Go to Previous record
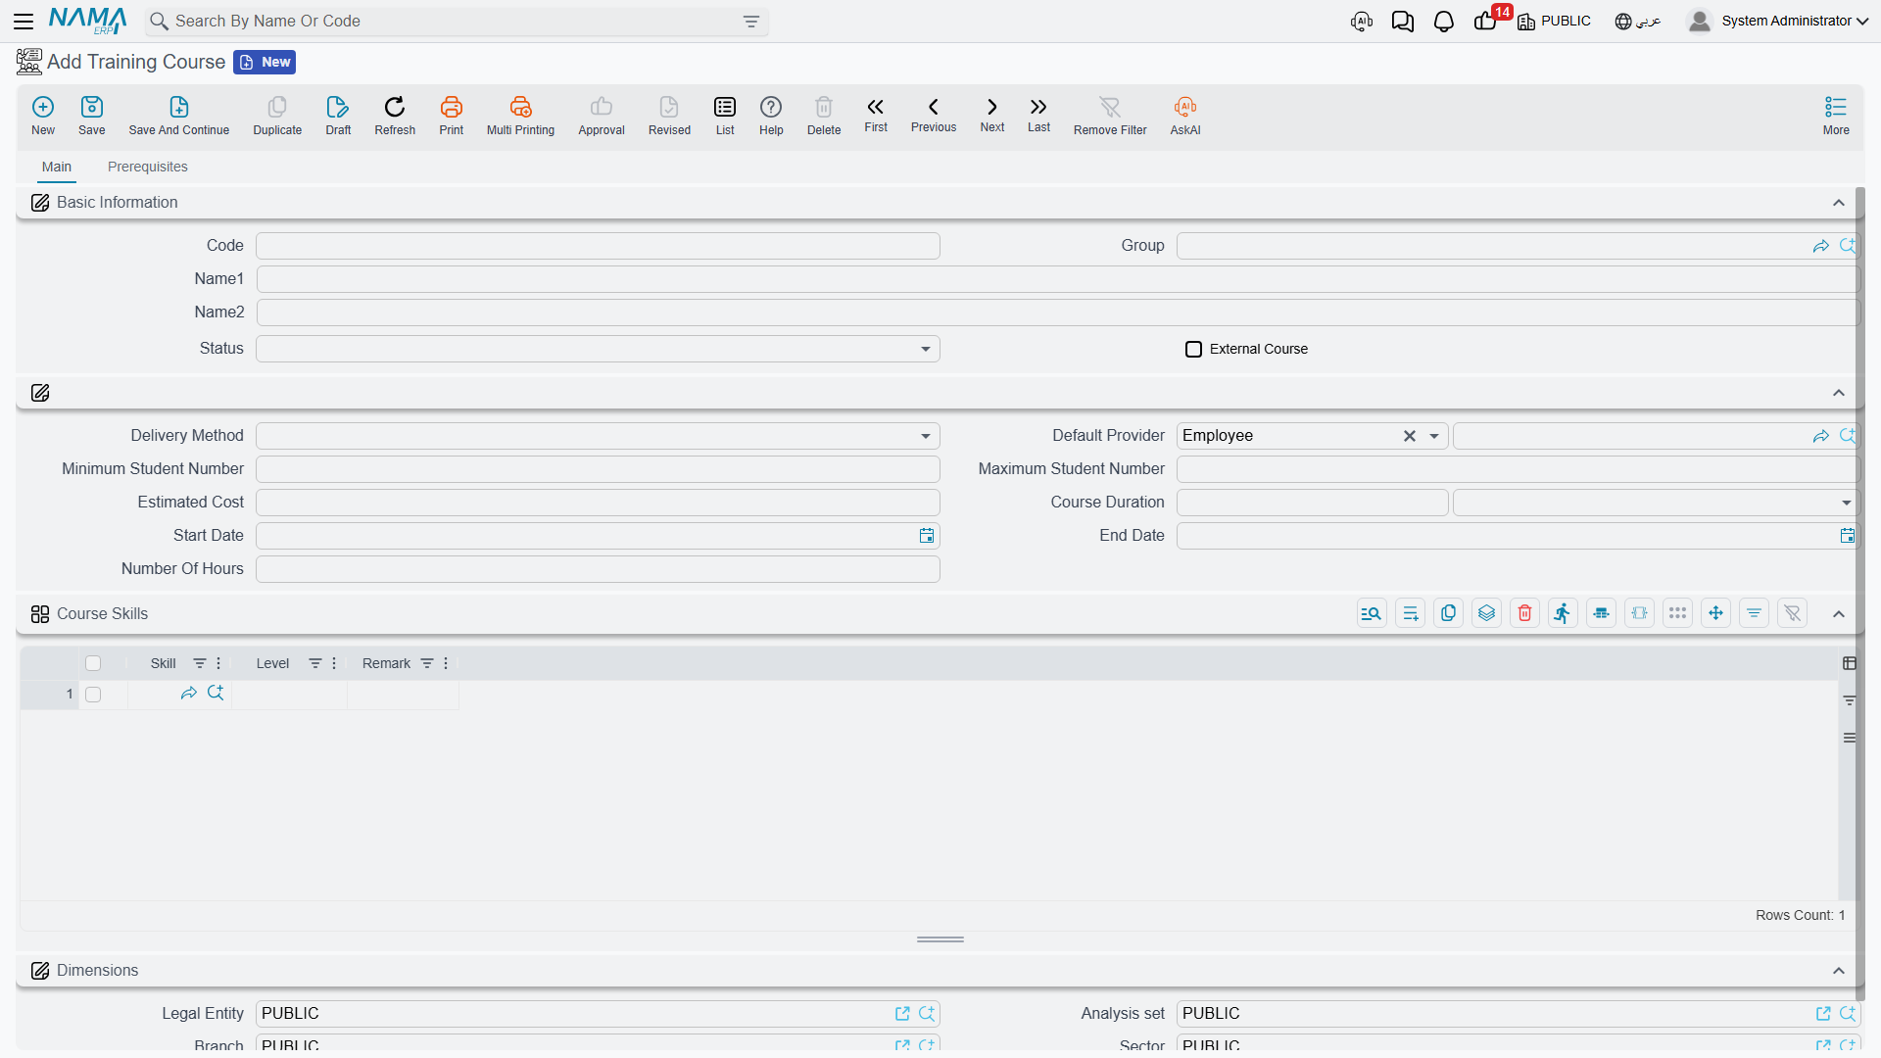 [934, 115]
